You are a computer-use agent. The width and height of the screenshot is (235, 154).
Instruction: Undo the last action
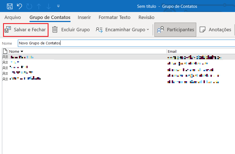coord(20,6)
